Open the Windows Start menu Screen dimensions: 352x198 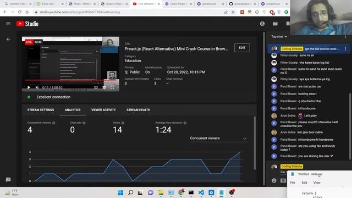120,193
